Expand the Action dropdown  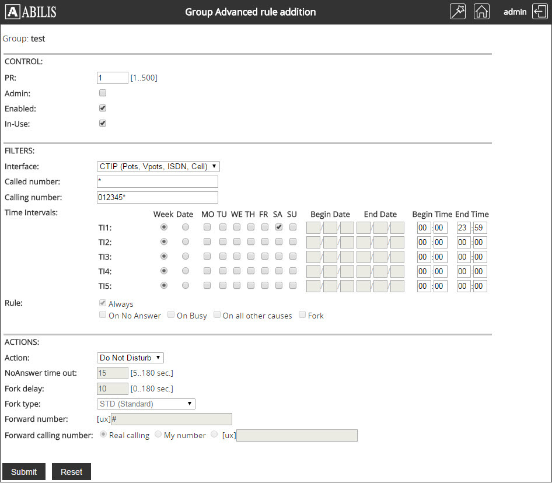click(x=130, y=358)
